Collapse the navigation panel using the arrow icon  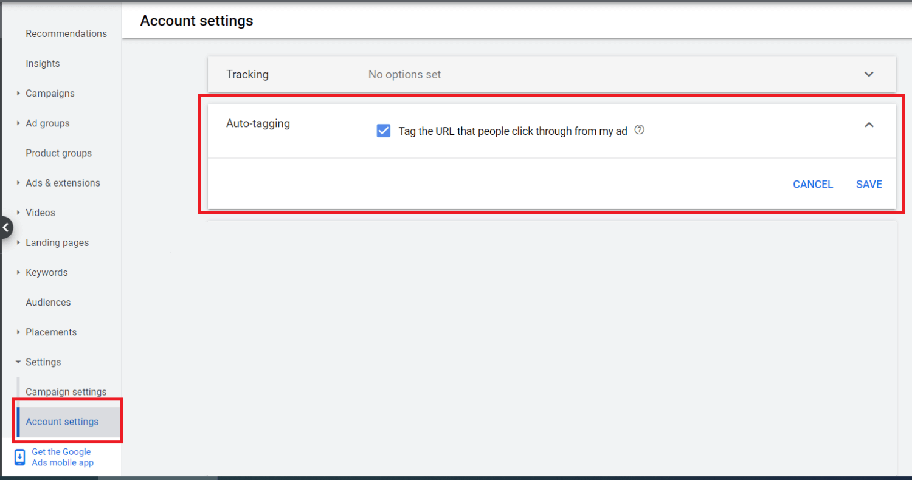pyautogui.click(x=6, y=227)
